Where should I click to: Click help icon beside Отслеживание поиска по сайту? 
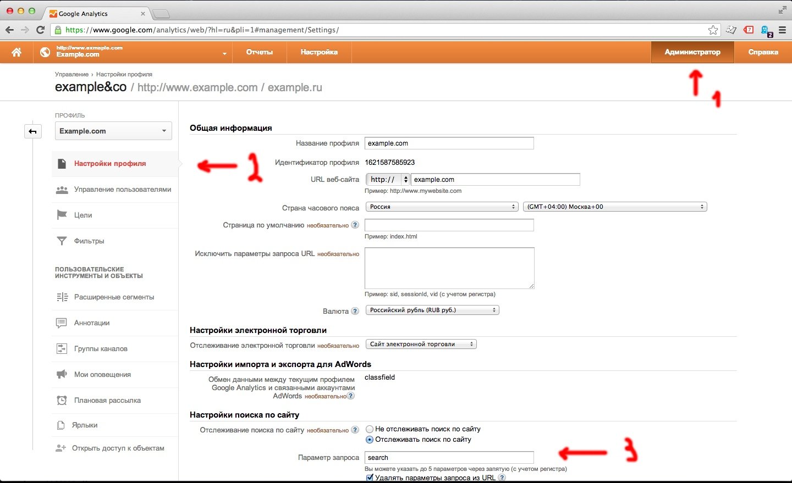pos(355,430)
